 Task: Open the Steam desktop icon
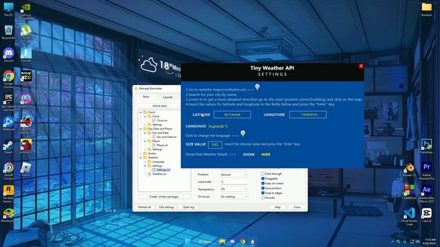8,147
